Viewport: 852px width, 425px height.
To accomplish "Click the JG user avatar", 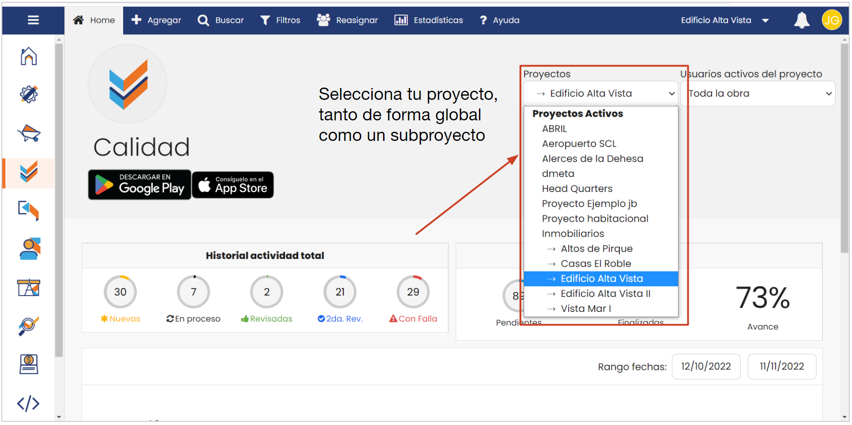I will click(831, 20).
